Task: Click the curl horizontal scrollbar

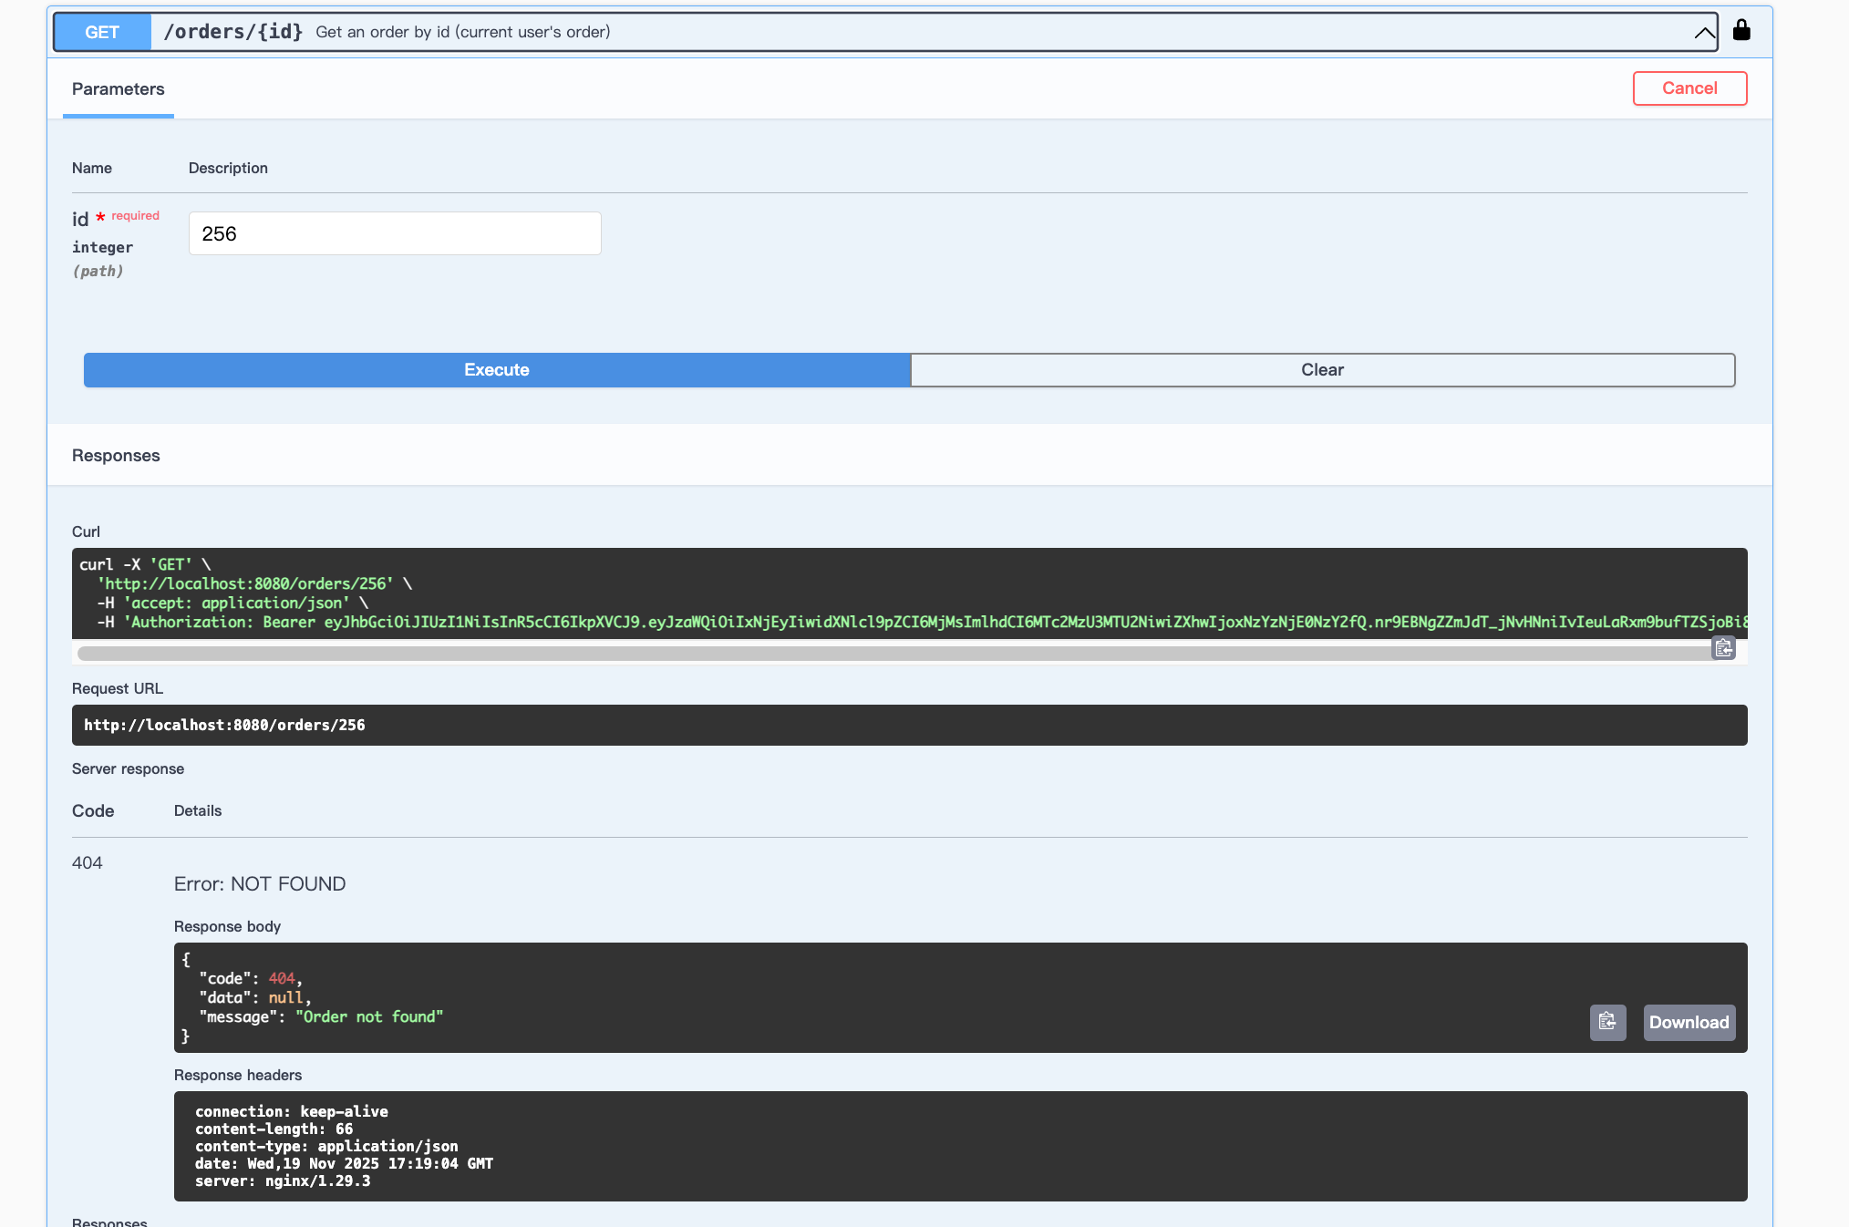Action: [x=894, y=653]
